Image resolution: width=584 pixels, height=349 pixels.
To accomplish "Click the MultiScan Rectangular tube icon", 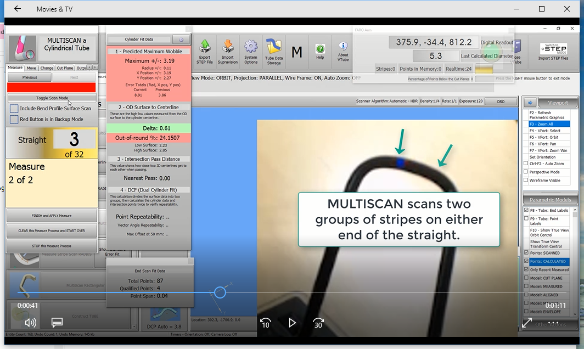I will [25, 285].
